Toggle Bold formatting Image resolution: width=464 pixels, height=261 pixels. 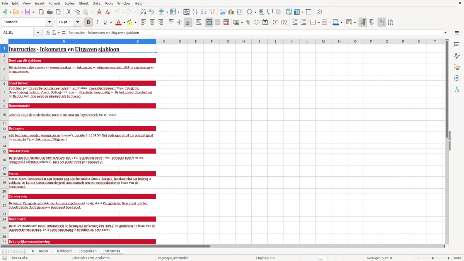pos(89,22)
